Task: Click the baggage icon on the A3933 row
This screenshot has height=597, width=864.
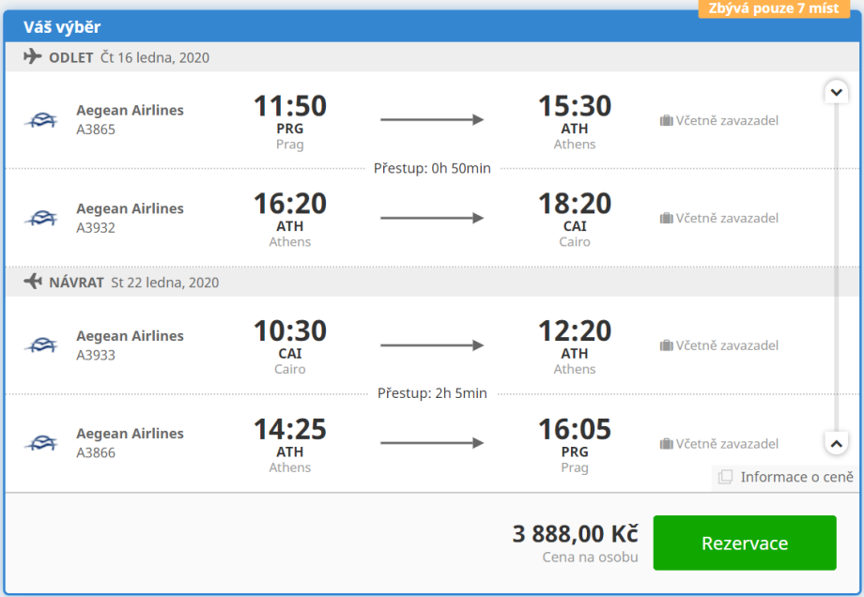Action: click(x=666, y=345)
